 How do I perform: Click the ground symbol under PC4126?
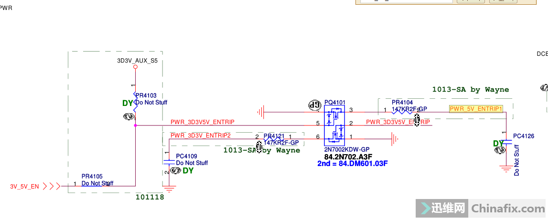coord(505,168)
